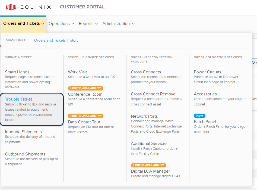Click Limited Availability badge above Data Center Tour

[85, 116]
